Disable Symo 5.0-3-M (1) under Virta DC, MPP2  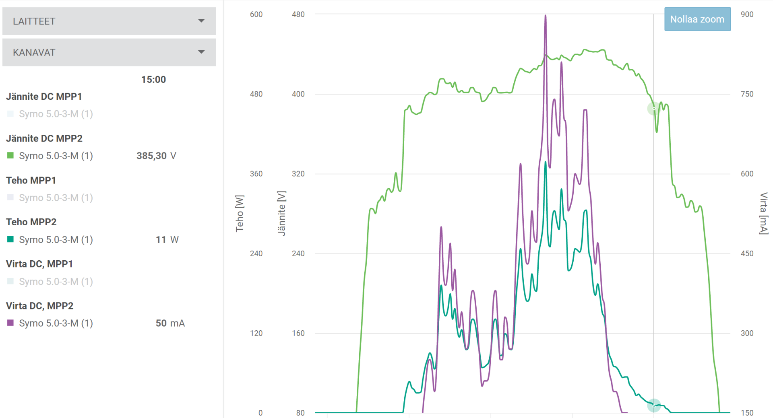[x=56, y=323]
